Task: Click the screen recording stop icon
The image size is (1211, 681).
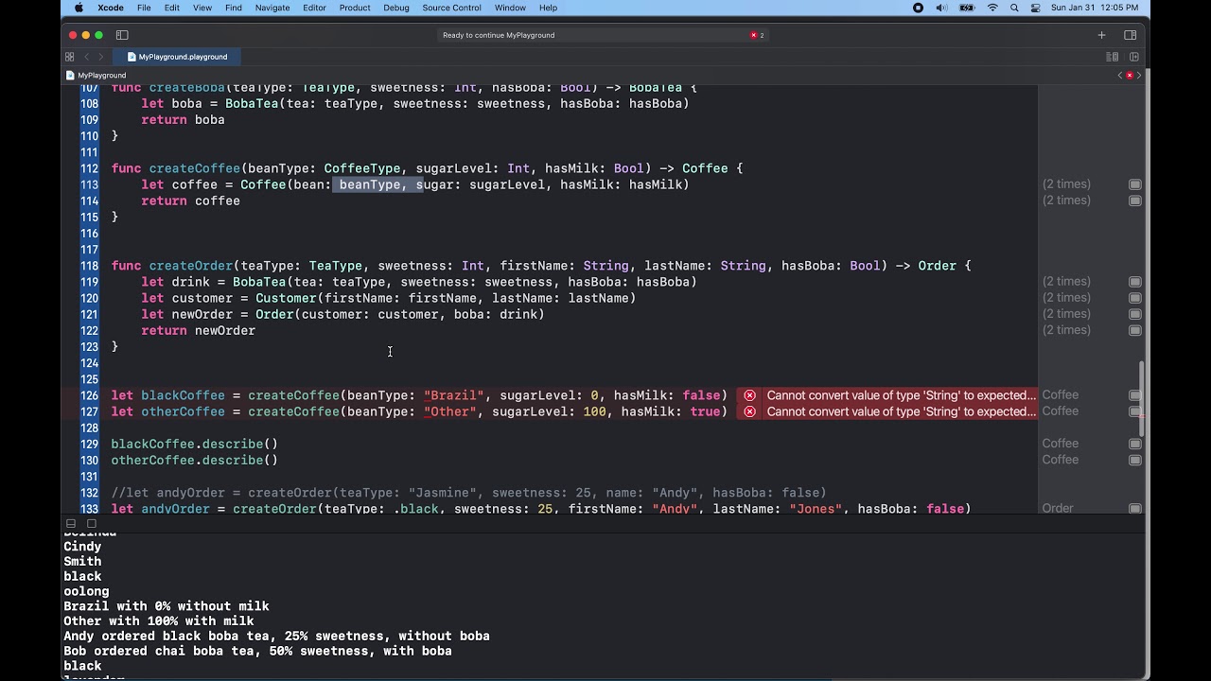Action: 918,8
